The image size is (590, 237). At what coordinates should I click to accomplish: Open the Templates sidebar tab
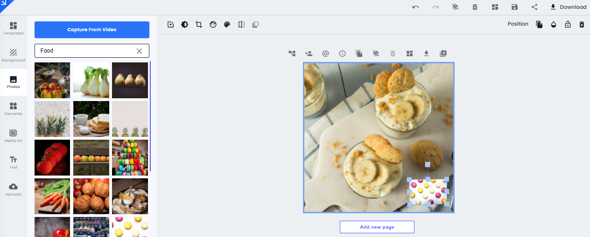click(14, 28)
